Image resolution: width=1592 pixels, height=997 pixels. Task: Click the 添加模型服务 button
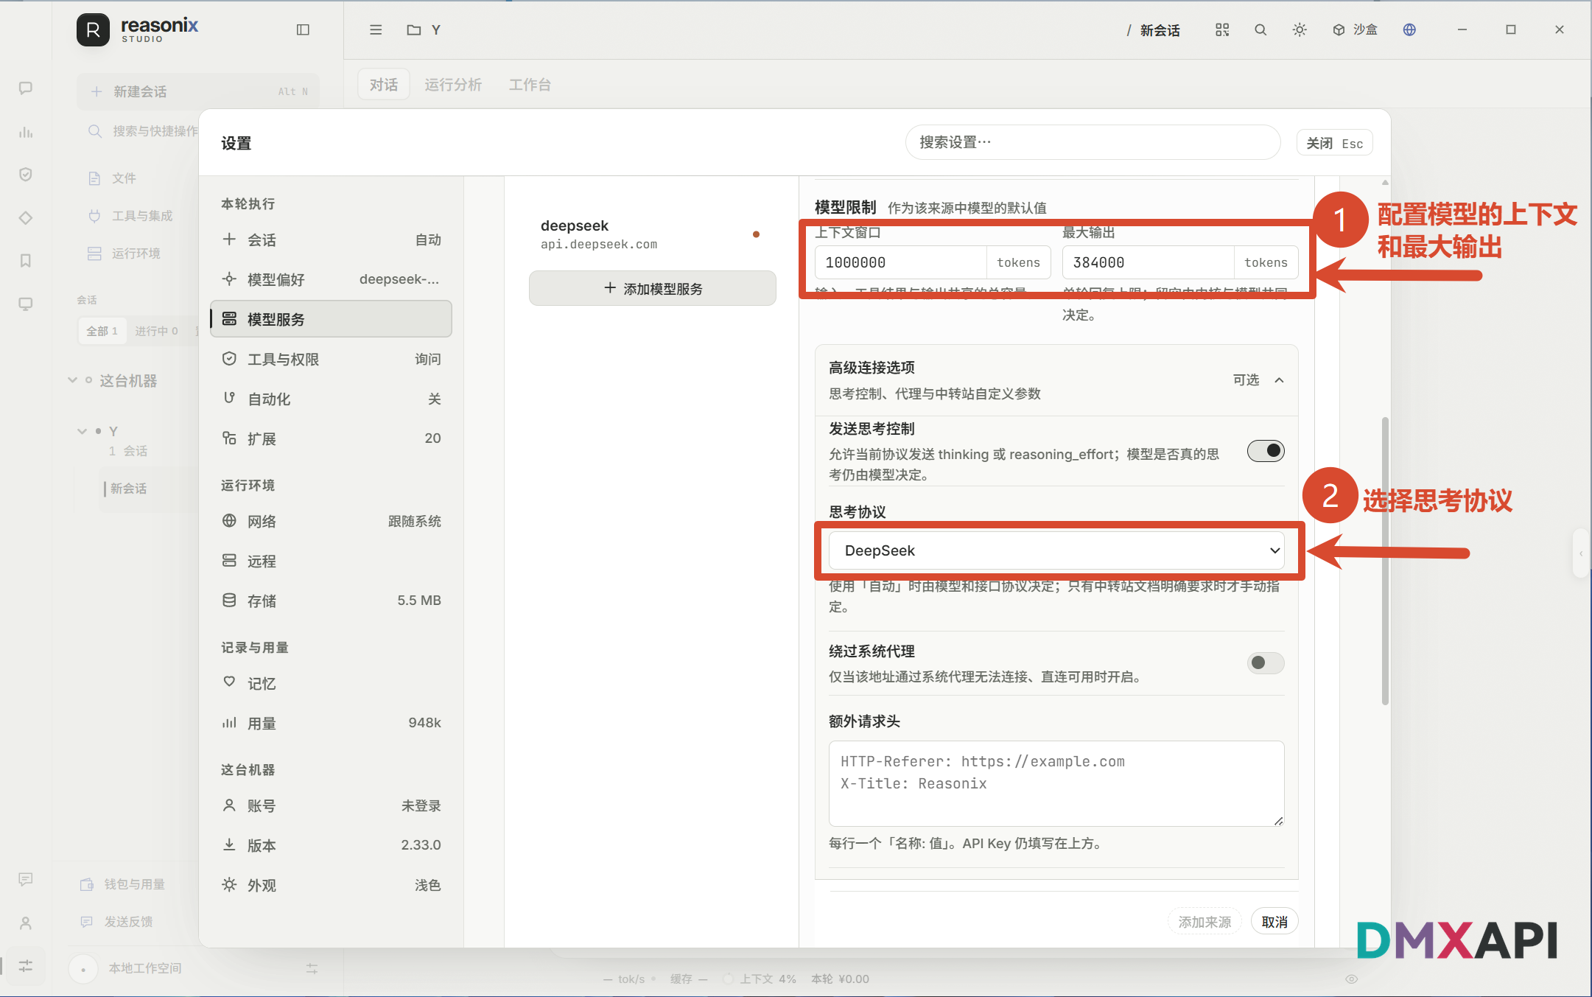coord(653,288)
